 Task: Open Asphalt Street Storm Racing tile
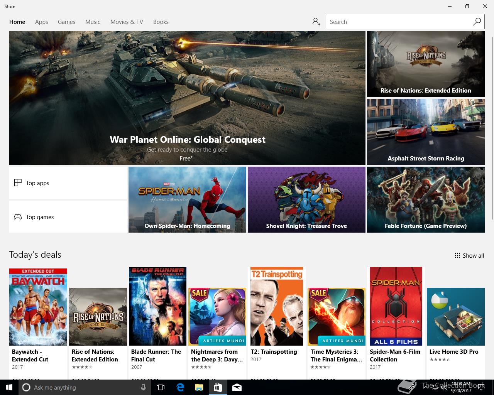426,132
